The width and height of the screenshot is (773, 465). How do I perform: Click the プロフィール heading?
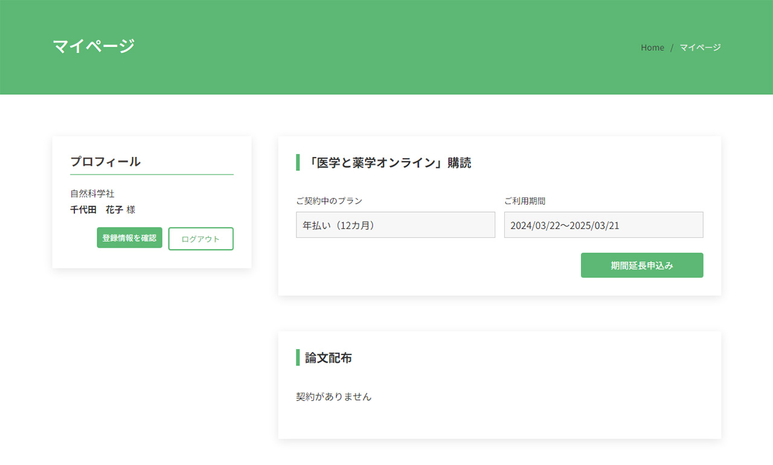point(106,162)
